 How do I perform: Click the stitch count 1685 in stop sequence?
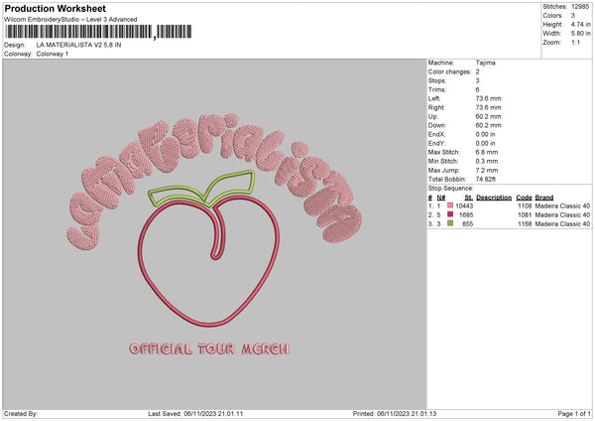pyautogui.click(x=466, y=215)
